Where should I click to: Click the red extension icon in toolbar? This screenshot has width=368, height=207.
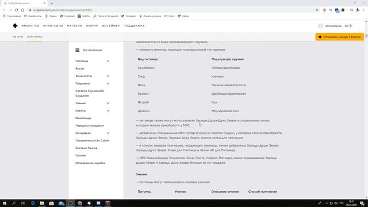(324, 10)
